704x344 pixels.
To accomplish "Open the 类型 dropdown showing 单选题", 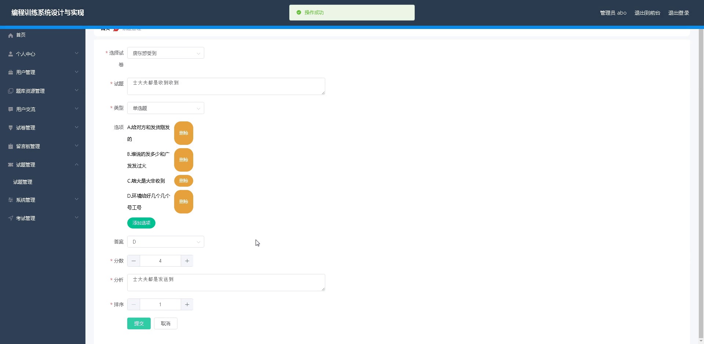I will coord(166,108).
